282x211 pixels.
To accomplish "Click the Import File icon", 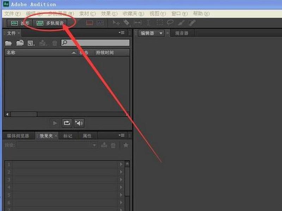I will pyautogui.click(x=20, y=43).
